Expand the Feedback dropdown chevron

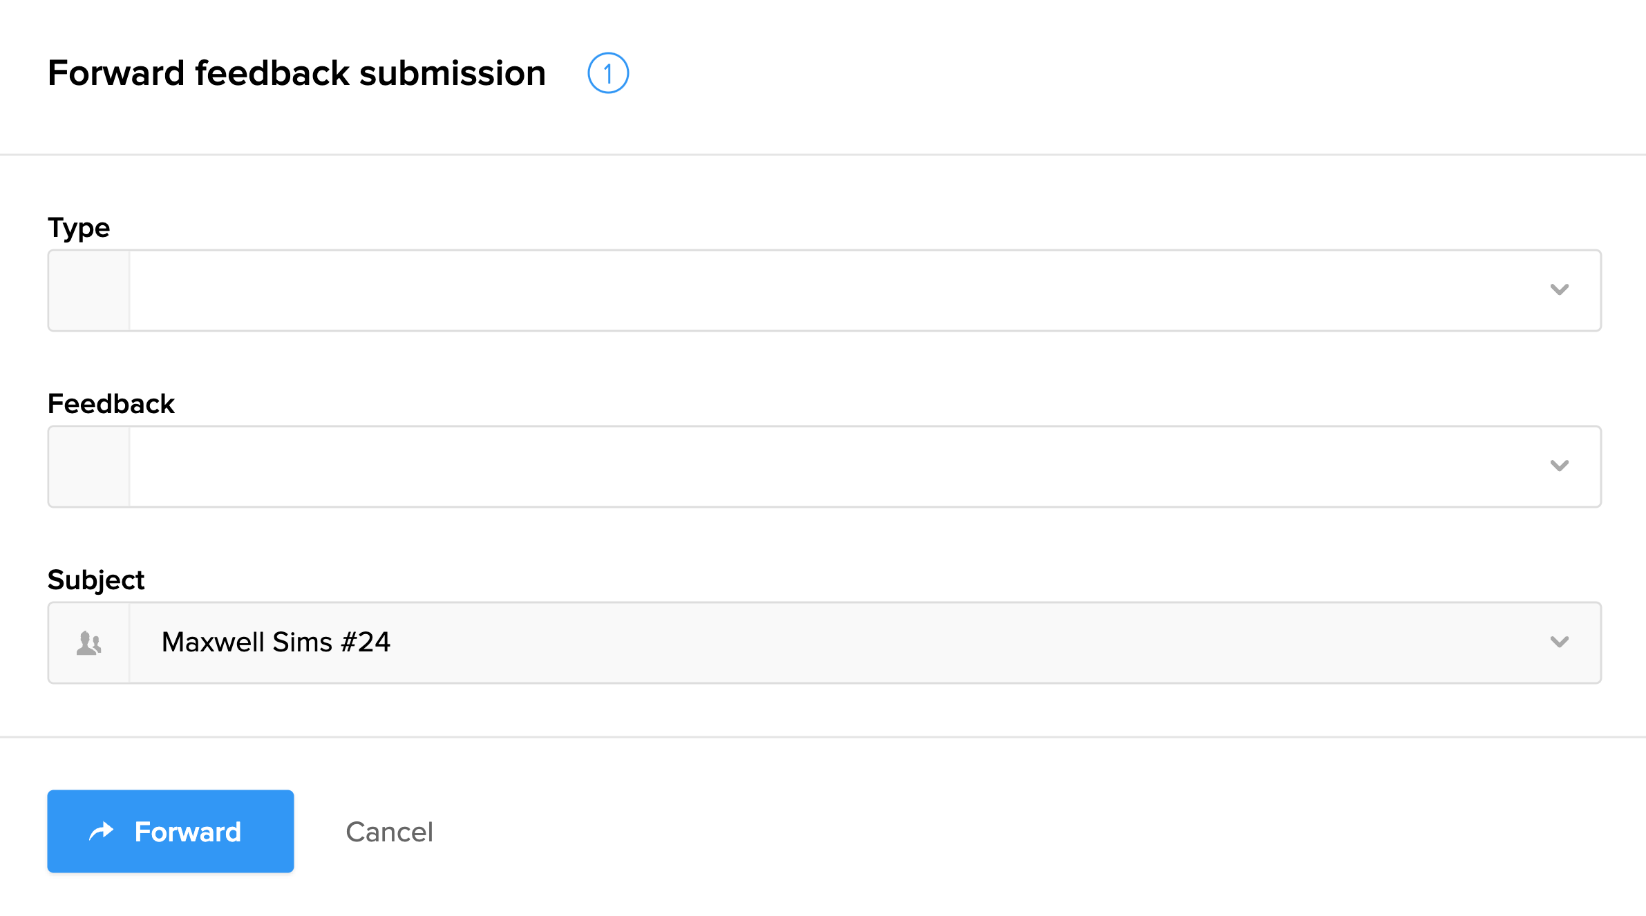click(1559, 466)
